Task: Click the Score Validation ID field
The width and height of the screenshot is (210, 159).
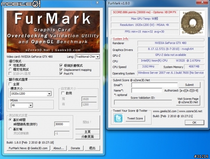Action: click(x=143, y=102)
